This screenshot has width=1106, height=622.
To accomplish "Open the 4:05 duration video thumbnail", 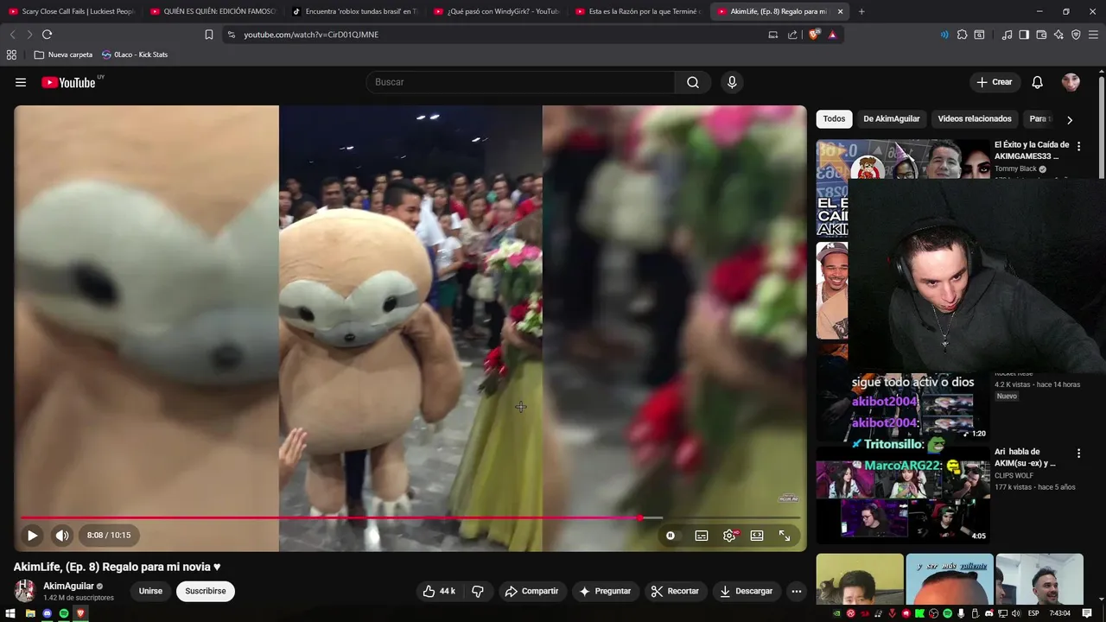I will click(x=903, y=495).
